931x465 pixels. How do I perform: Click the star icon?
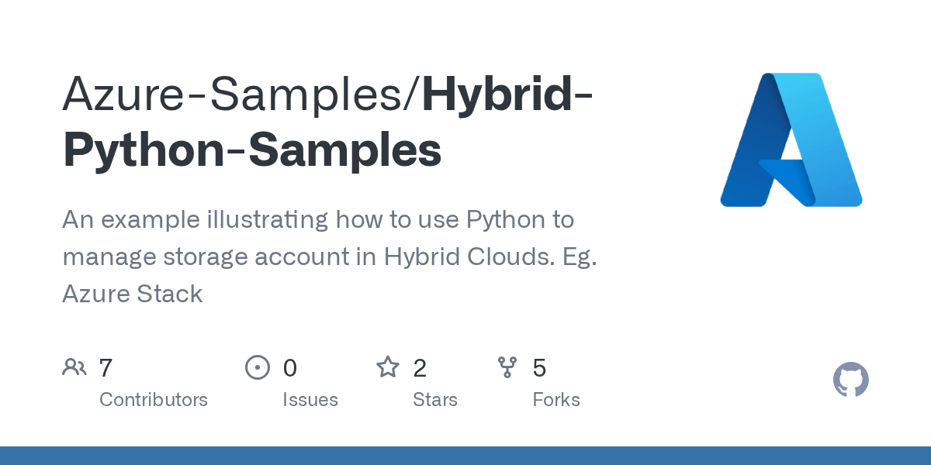tap(388, 367)
